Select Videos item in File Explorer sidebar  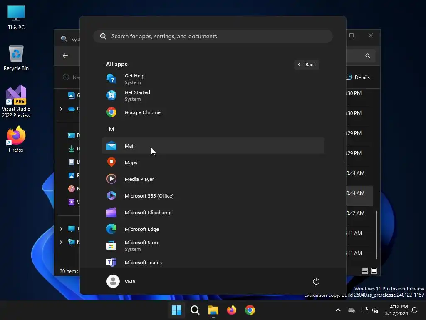point(74,202)
